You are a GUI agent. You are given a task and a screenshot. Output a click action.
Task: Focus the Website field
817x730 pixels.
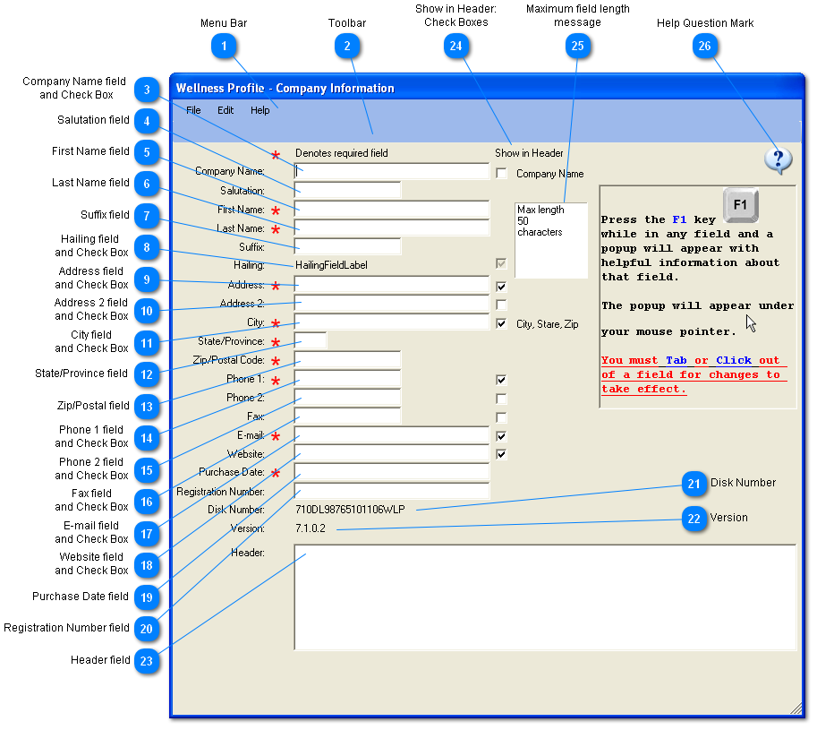coord(392,453)
